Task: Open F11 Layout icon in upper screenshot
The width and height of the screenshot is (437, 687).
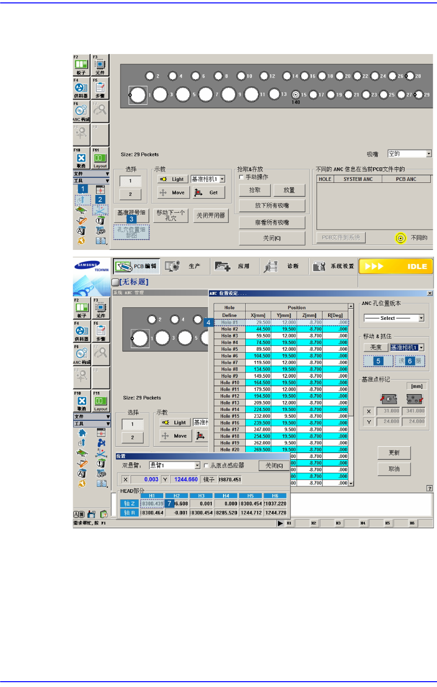Action: coord(100,158)
